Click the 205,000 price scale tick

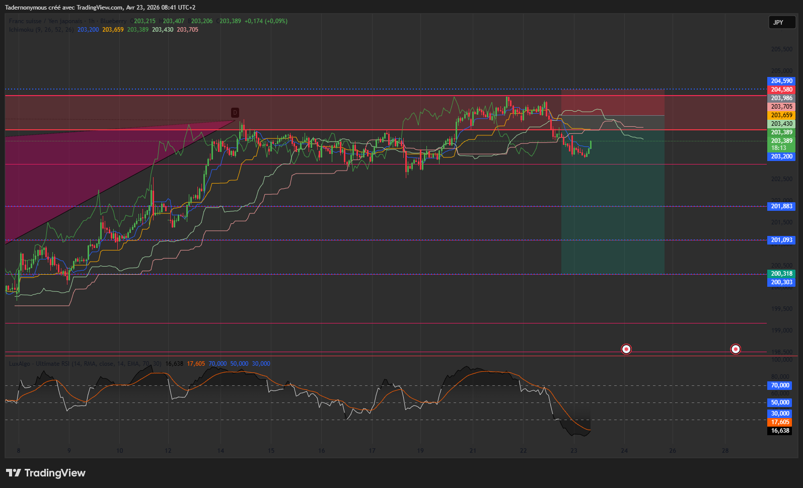coord(781,71)
